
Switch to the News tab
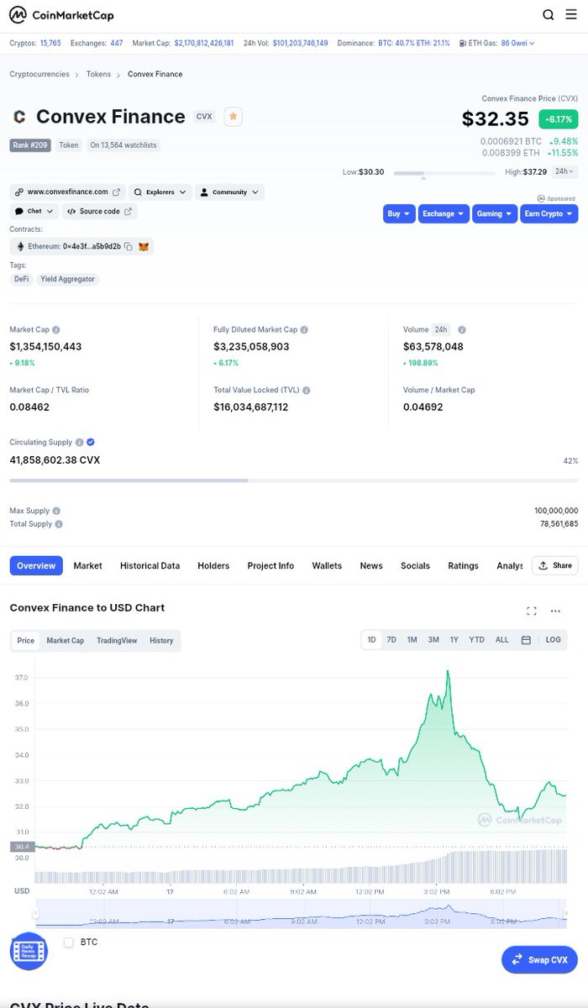pyautogui.click(x=371, y=565)
